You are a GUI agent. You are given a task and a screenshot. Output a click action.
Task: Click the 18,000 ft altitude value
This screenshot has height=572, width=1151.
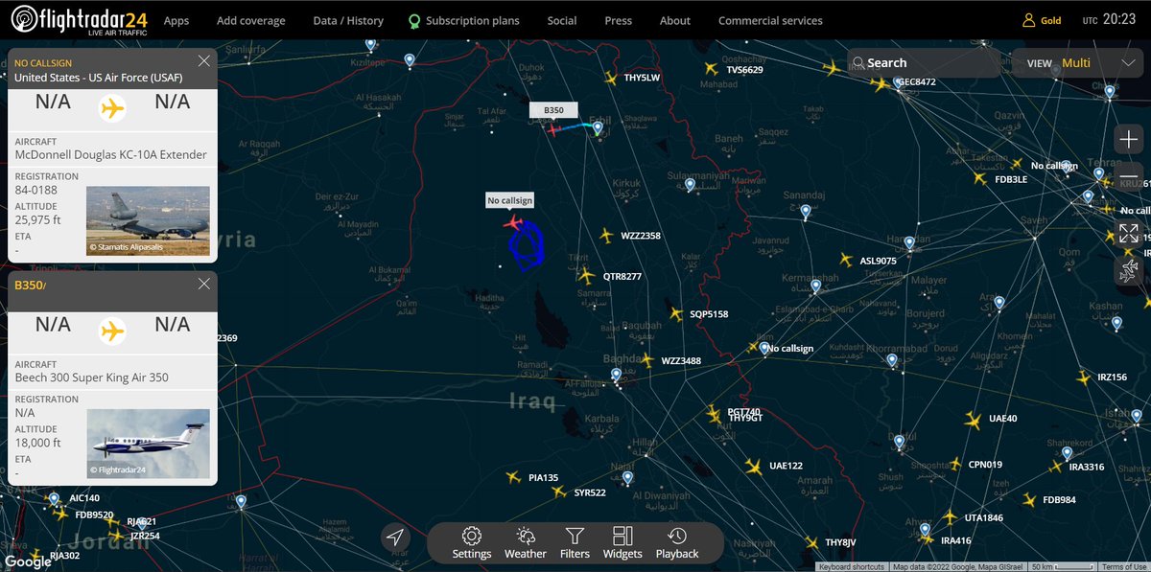[37, 443]
